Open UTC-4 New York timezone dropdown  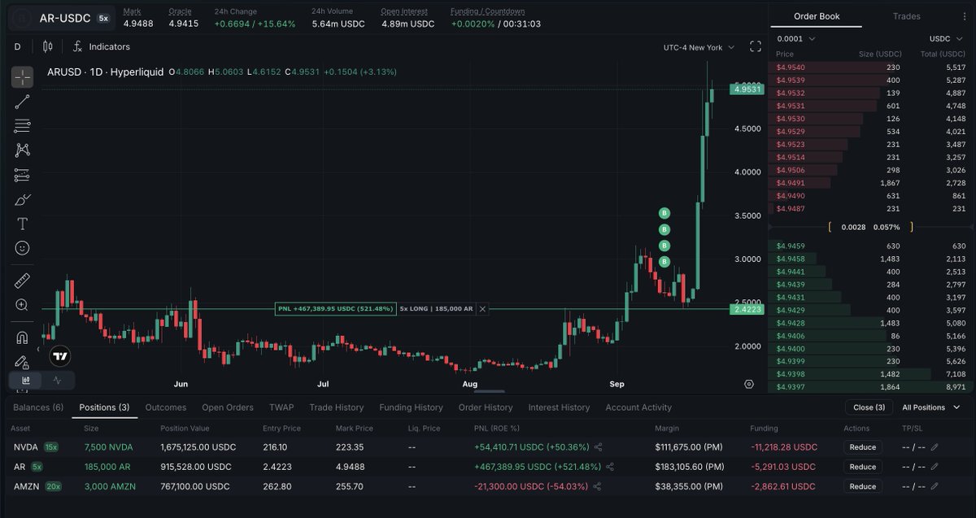click(699, 47)
